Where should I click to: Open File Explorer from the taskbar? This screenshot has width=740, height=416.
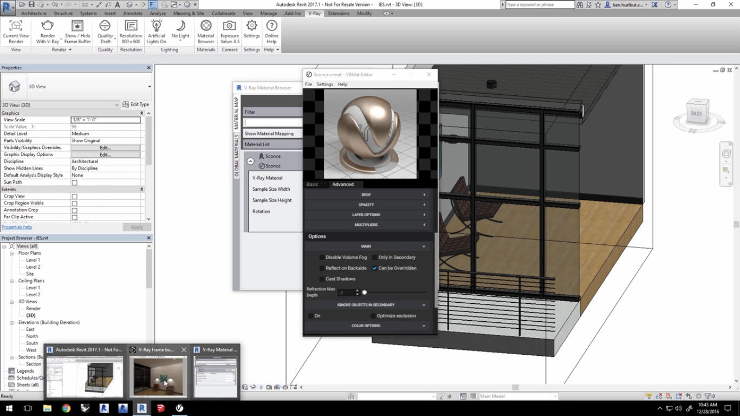47,408
